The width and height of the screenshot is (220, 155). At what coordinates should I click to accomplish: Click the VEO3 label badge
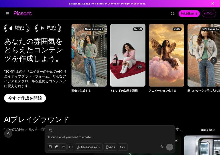177,29
